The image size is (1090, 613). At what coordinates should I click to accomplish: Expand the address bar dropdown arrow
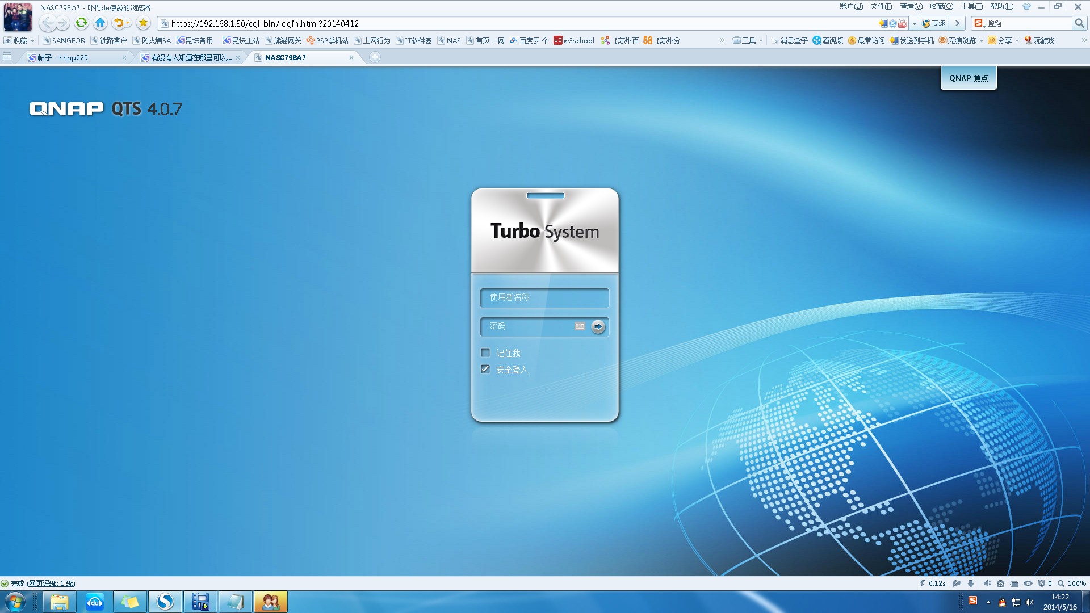coord(914,23)
